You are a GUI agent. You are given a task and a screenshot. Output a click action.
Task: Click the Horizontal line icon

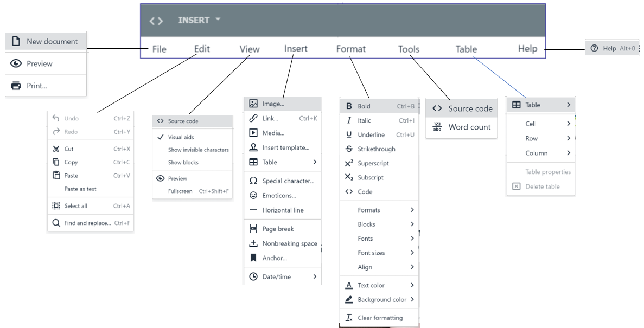(253, 210)
